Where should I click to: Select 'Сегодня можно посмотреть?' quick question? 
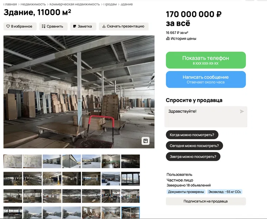[194, 146]
